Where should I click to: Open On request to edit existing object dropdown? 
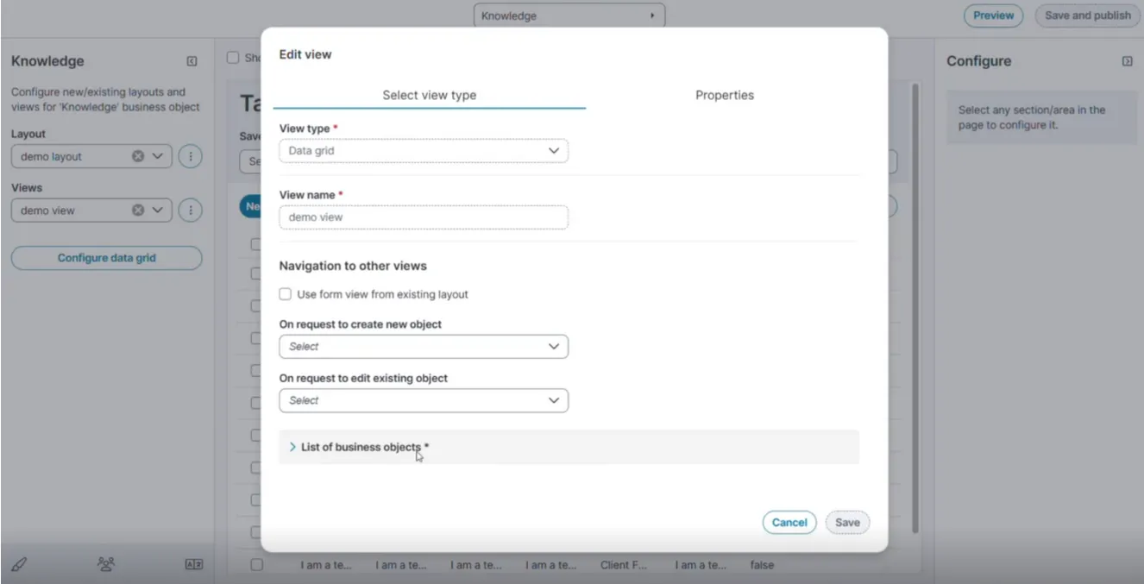coord(424,400)
